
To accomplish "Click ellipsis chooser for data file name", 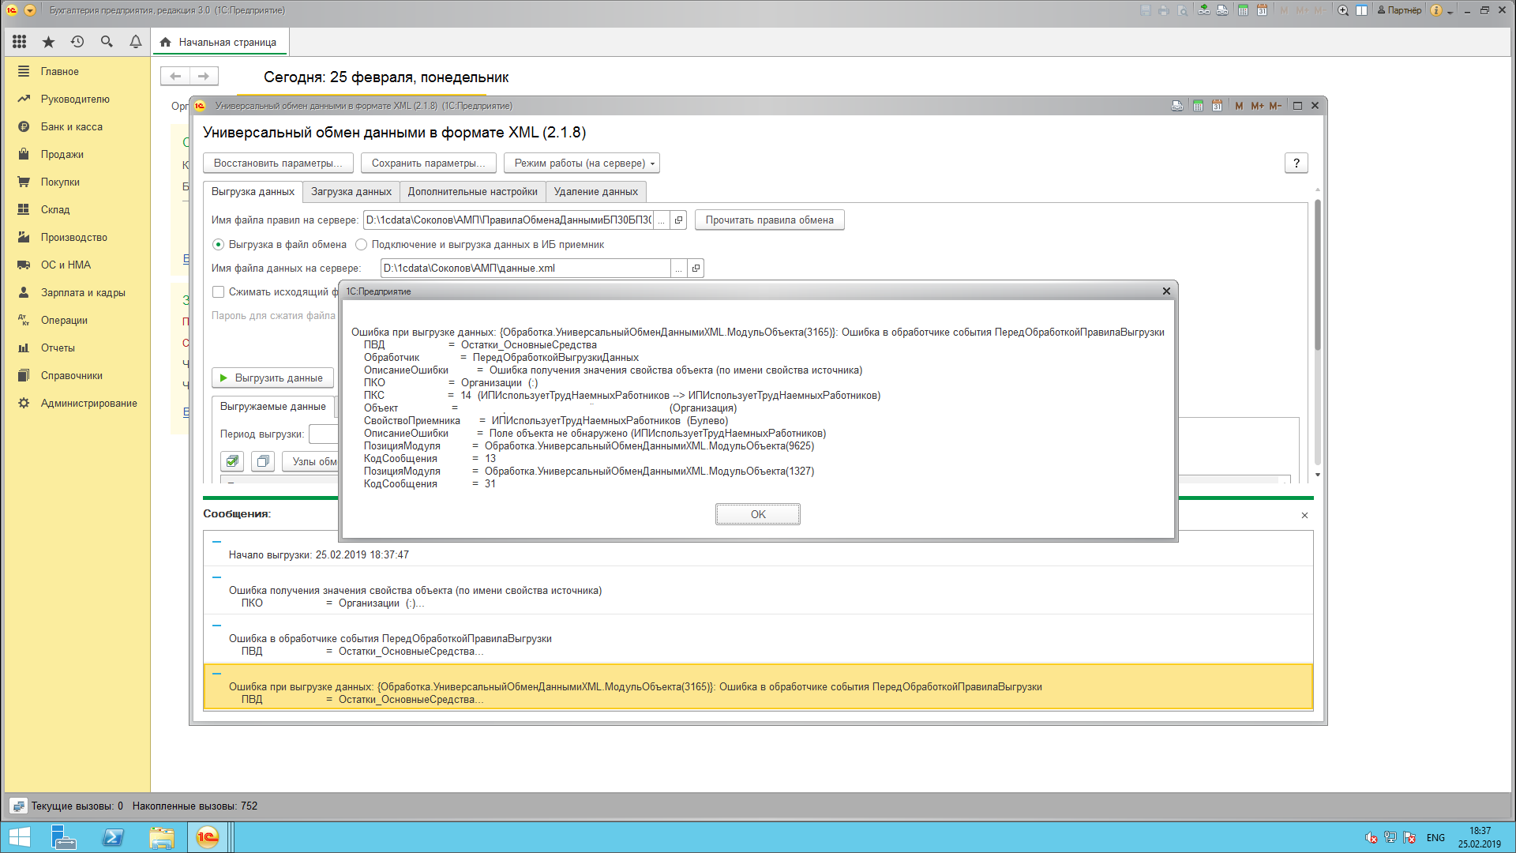I will (x=678, y=269).
